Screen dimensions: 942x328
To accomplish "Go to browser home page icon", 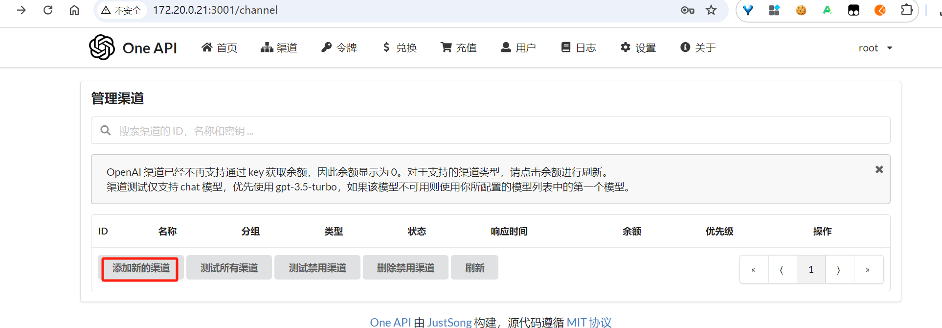I will (74, 10).
